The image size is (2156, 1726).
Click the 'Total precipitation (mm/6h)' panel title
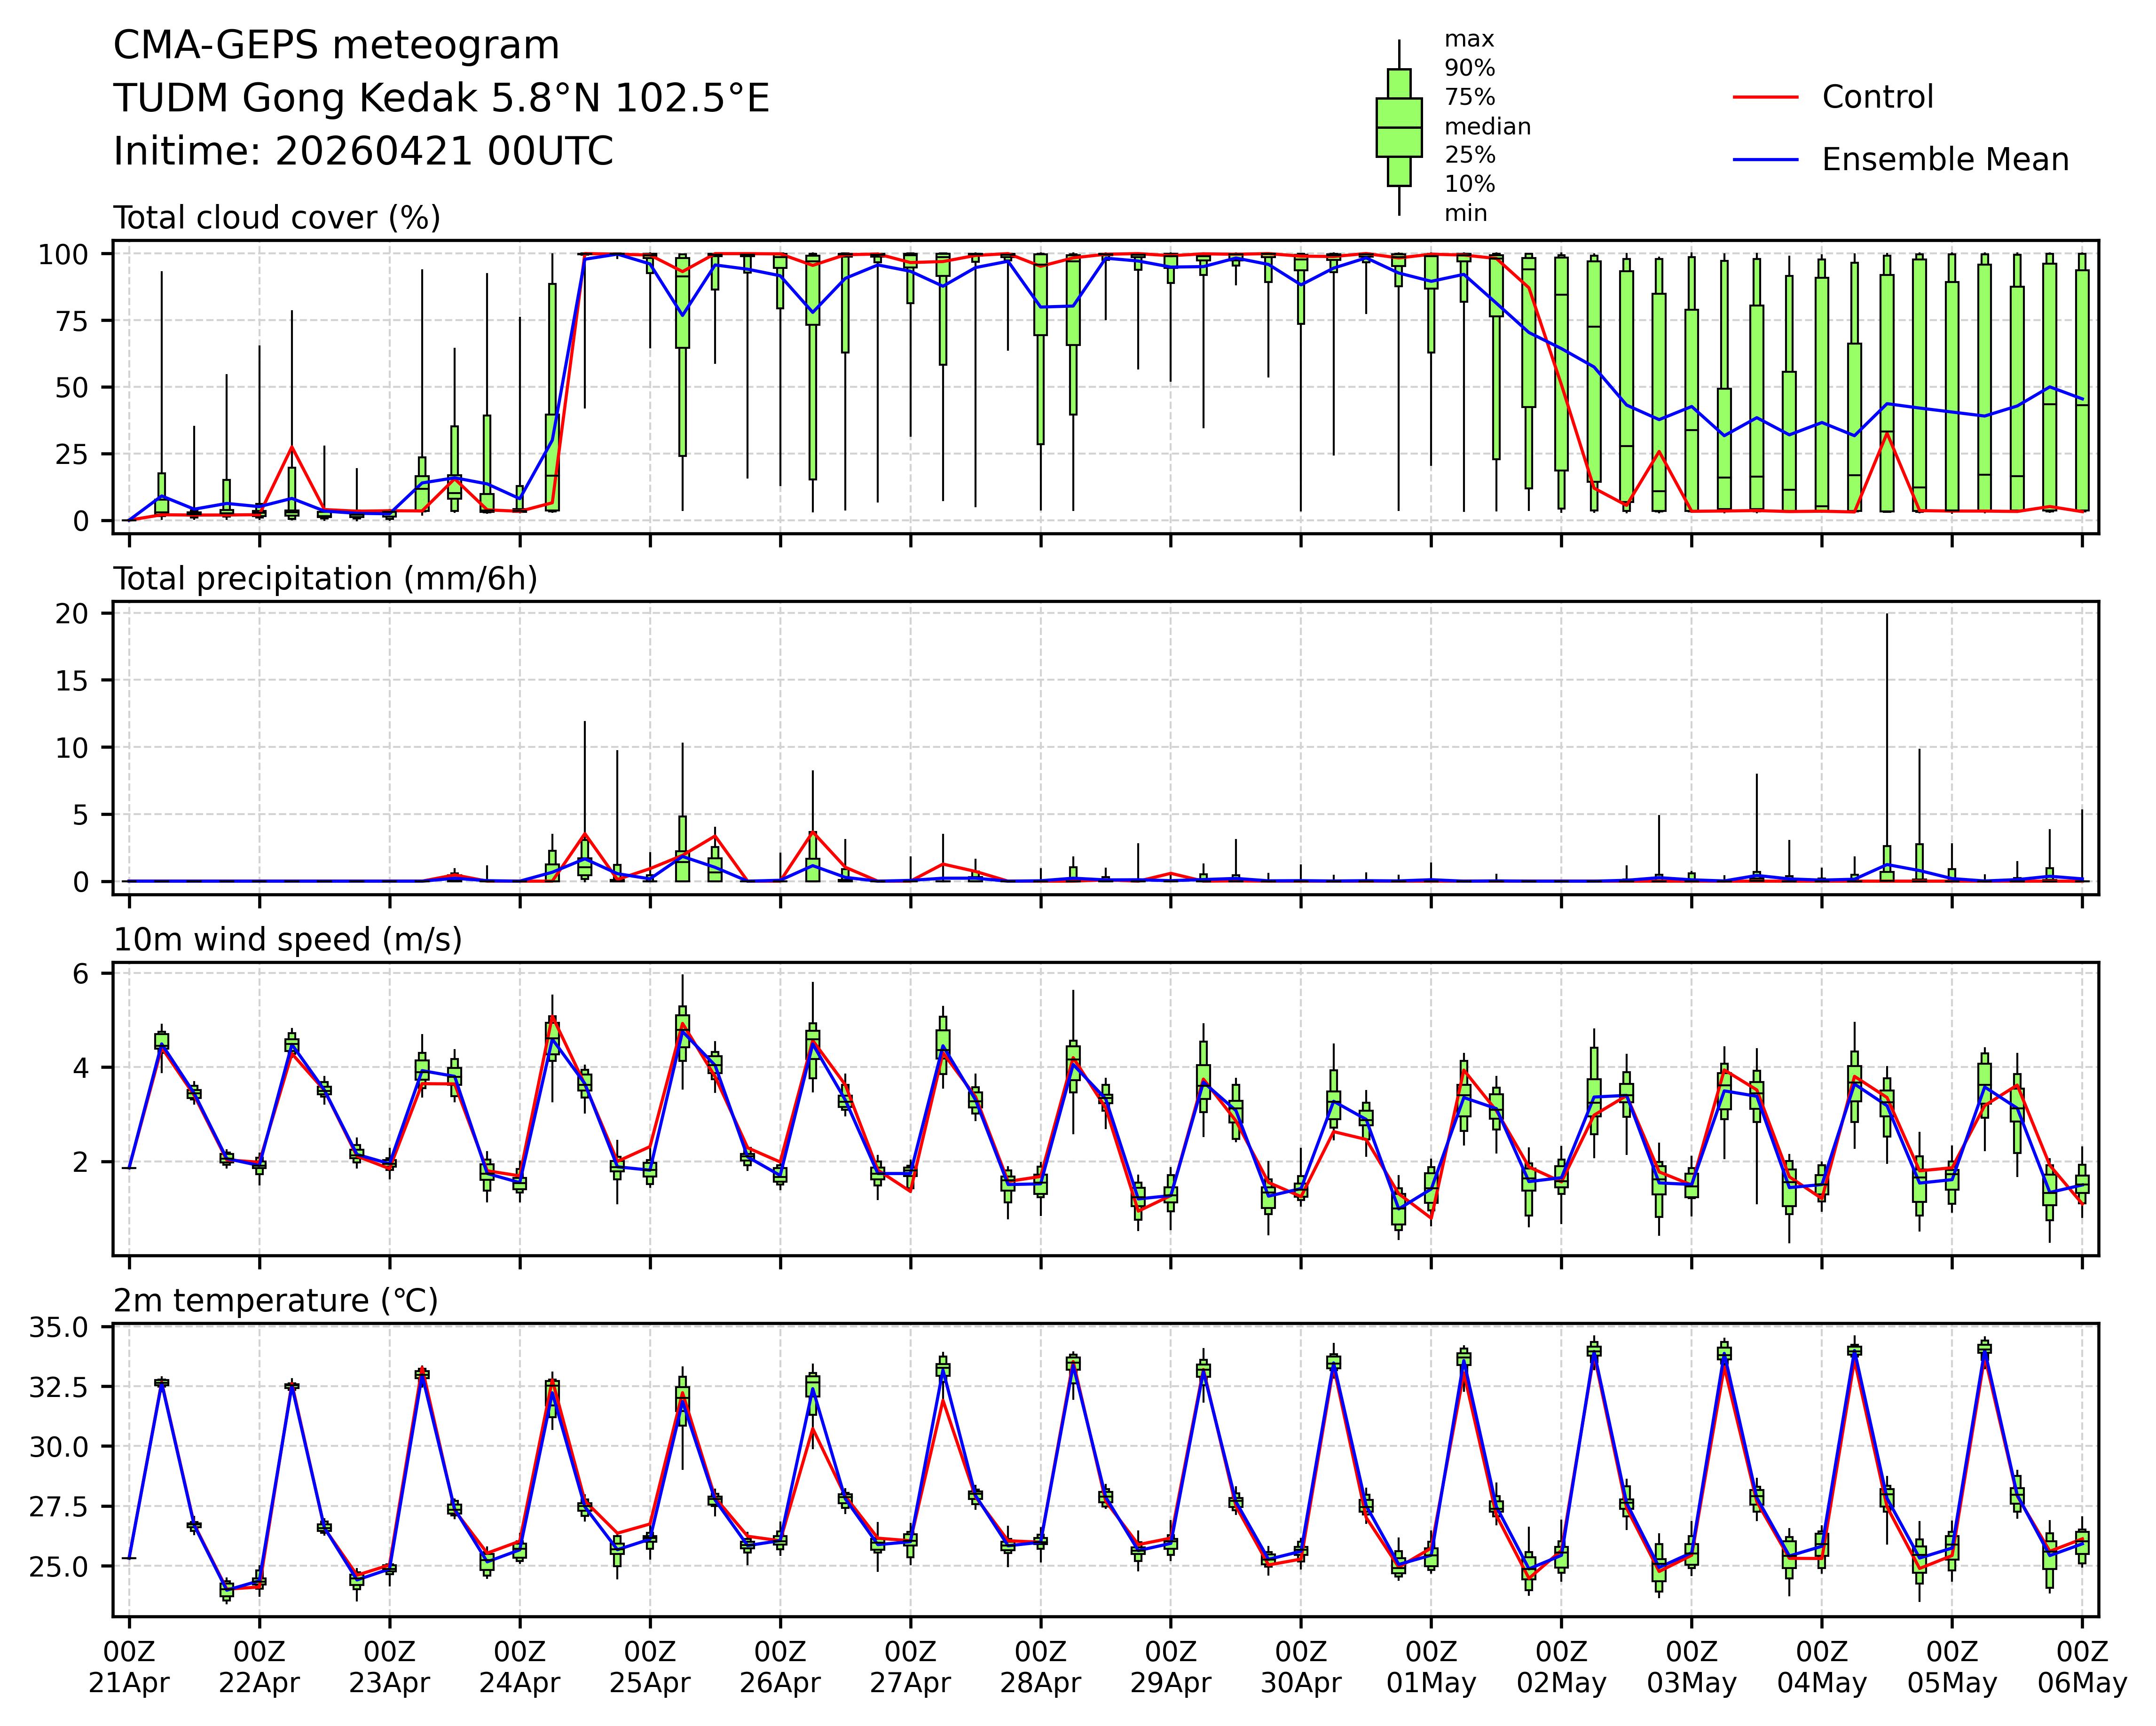325,579
